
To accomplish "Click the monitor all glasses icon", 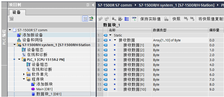I will (x=134, y=19).
